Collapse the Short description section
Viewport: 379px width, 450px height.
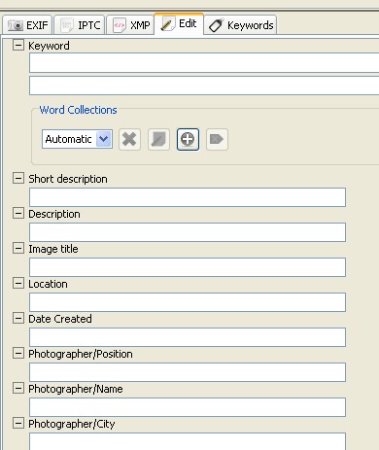tap(18, 178)
